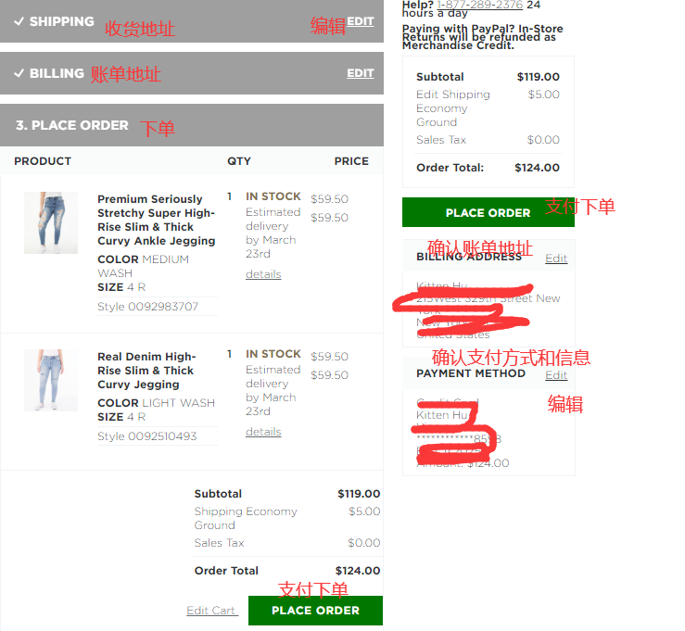Image resolution: width=685 pixels, height=631 pixels.
Task: View delivery details for first item
Action: pos(263,274)
